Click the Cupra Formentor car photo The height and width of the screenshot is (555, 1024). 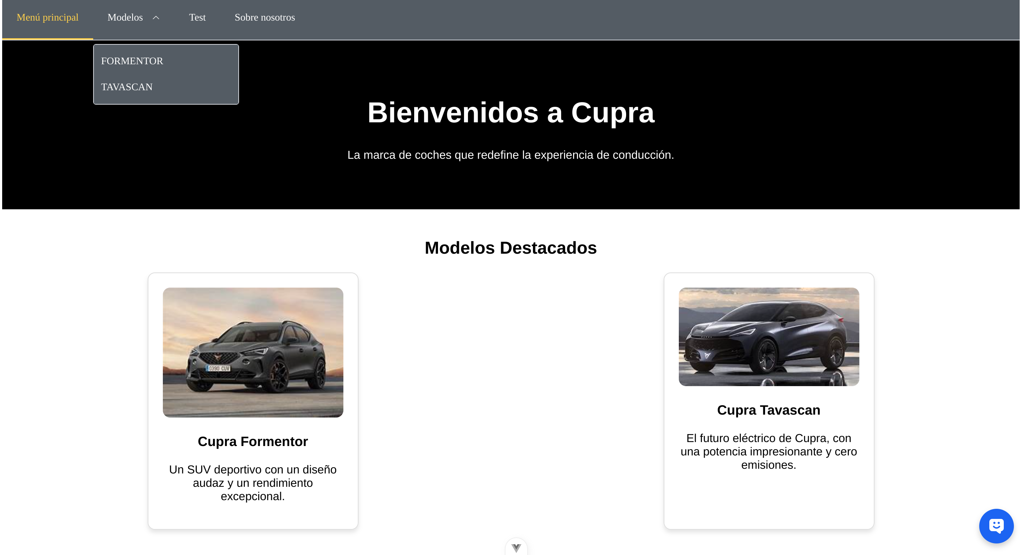click(x=253, y=352)
